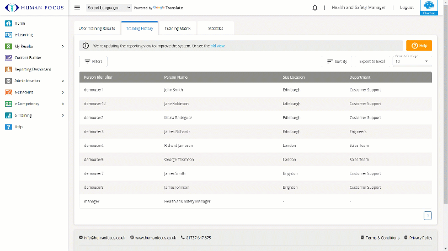Open the notifications bell icon

click(x=315, y=8)
